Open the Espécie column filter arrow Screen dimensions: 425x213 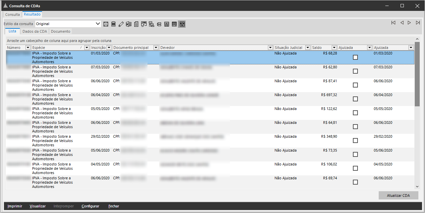[87, 48]
